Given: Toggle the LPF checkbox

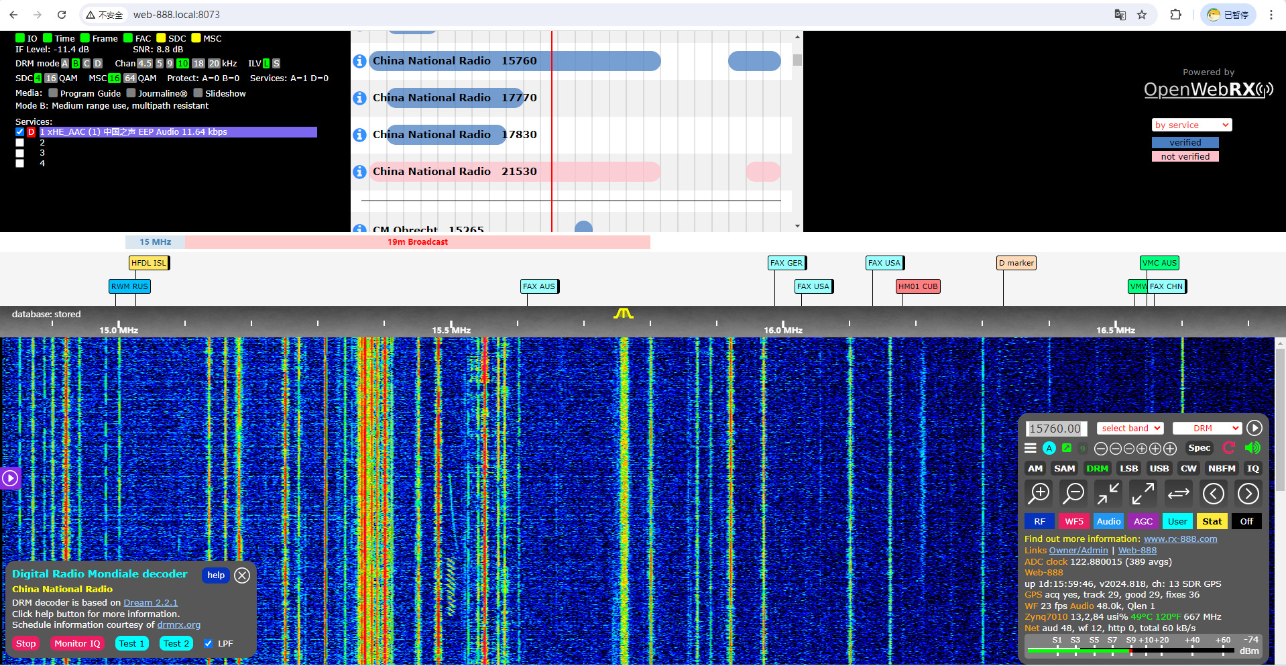Looking at the screenshot, I should tap(209, 644).
